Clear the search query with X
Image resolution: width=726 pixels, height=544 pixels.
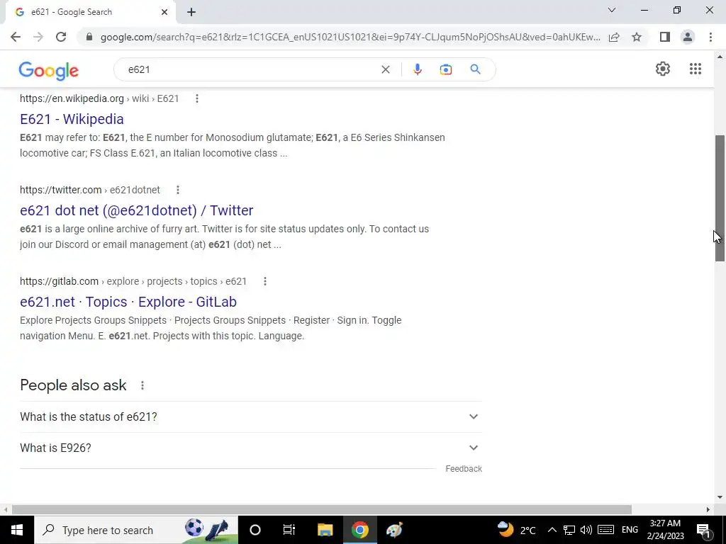coord(385,69)
